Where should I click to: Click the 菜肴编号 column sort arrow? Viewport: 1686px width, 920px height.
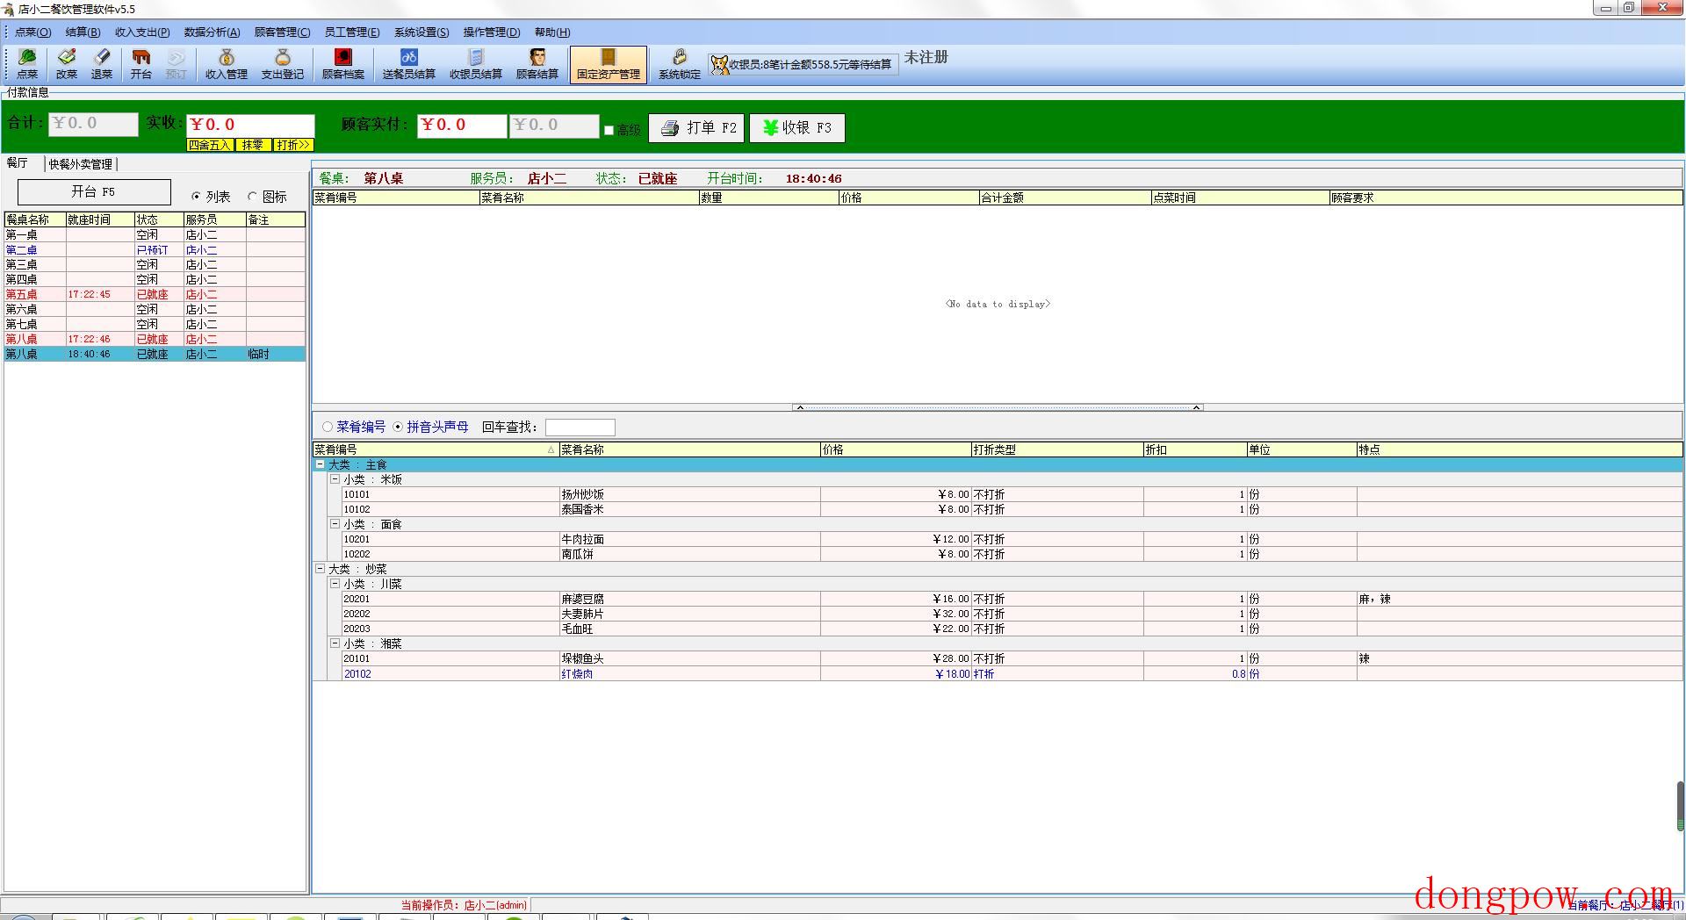(551, 449)
